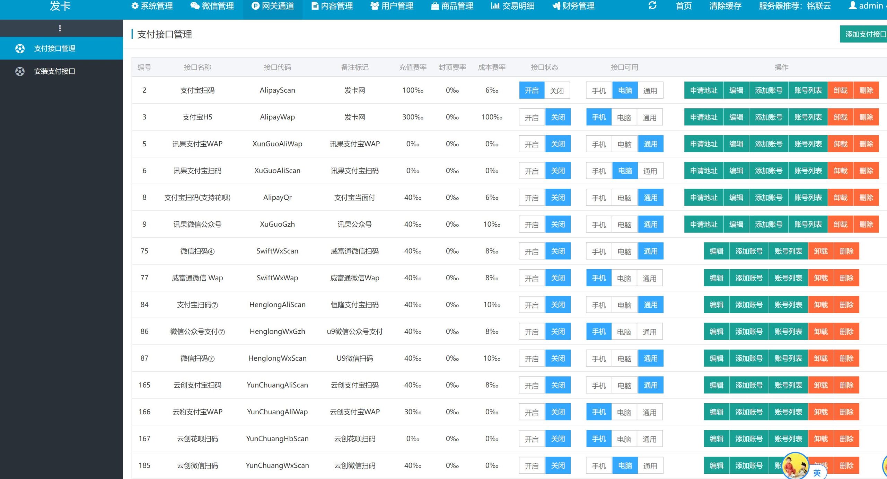Click the 支付接口管理 sidebar icon

20,48
